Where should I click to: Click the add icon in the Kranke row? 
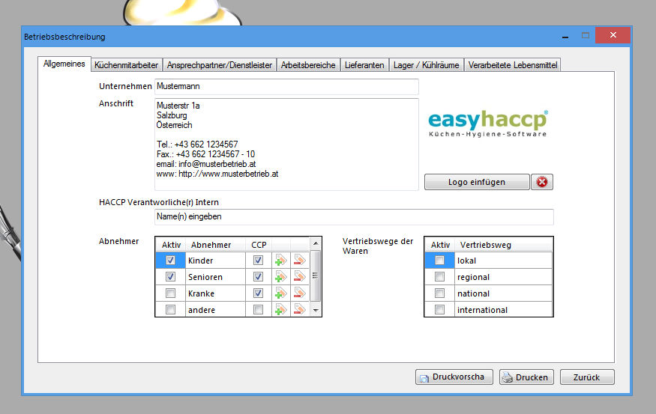pyautogui.click(x=280, y=293)
